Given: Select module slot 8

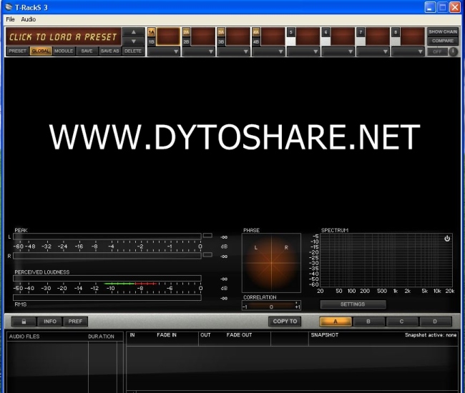Looking at the screenshot, I should click(x=396, y=32).
